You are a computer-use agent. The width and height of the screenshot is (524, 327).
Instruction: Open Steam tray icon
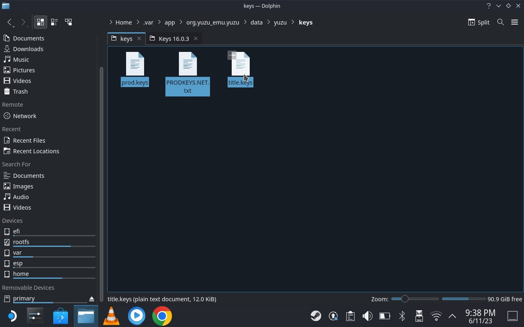tap(316, 316)
